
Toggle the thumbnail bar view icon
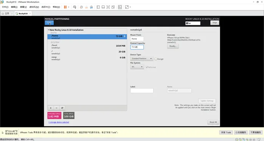coord(103,7)
